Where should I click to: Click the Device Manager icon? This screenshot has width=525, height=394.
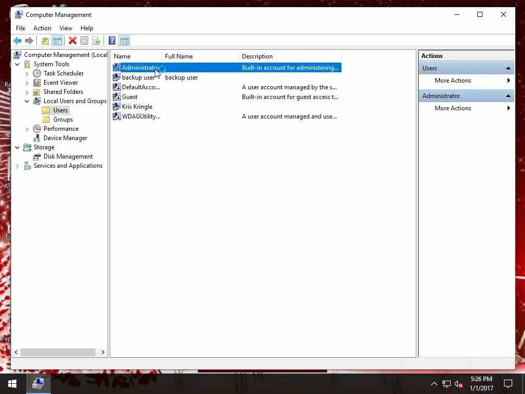[x=37, y=138]
